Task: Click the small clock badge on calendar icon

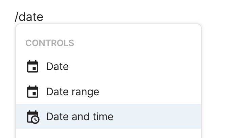Action: (x=36, y=119)
